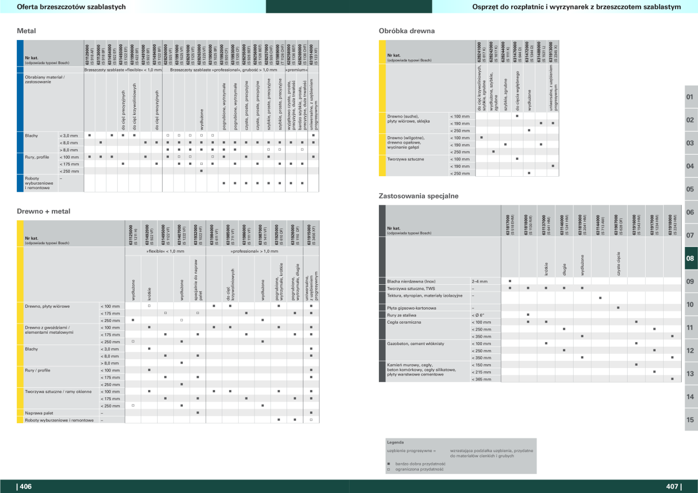Switch to section tab 13
Image resolution: width=698 pixels, height=493 pixels.
tap(690, 374)
